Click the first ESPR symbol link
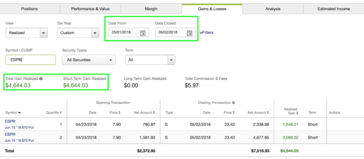Image resolution: width=364 pixels, height=159 pixels. tap(10, 121)
